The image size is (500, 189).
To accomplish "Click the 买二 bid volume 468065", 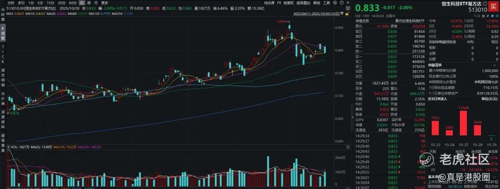I will [x=418, y=61].
